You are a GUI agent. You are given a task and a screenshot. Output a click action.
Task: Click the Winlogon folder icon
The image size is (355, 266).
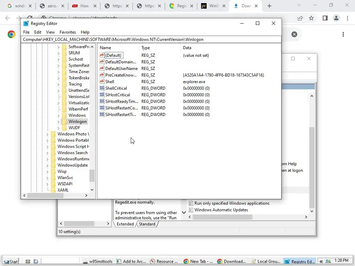pos(64,122)
